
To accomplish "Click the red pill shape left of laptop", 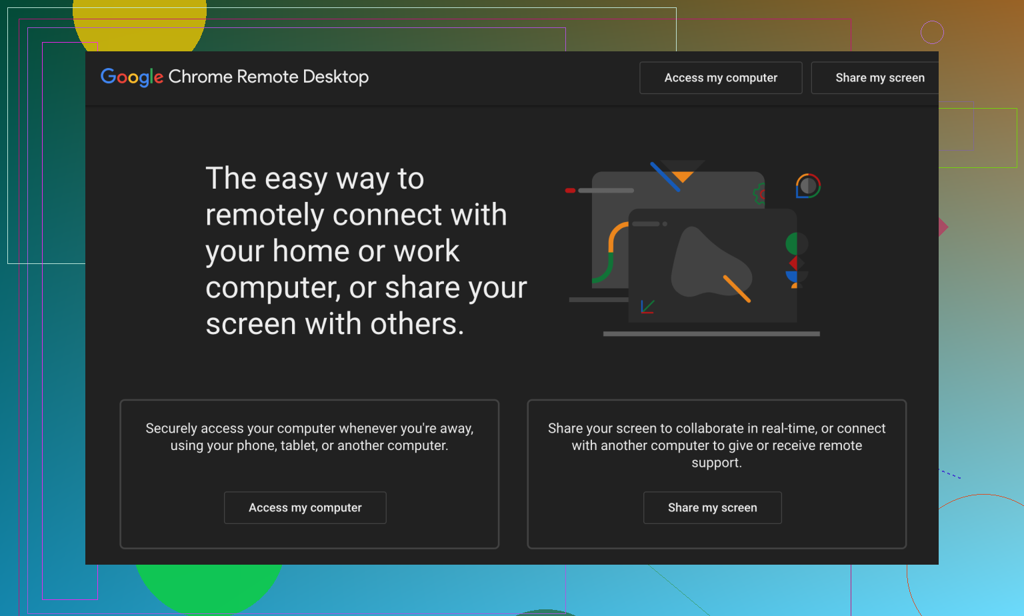I will (x=570, y=191).
